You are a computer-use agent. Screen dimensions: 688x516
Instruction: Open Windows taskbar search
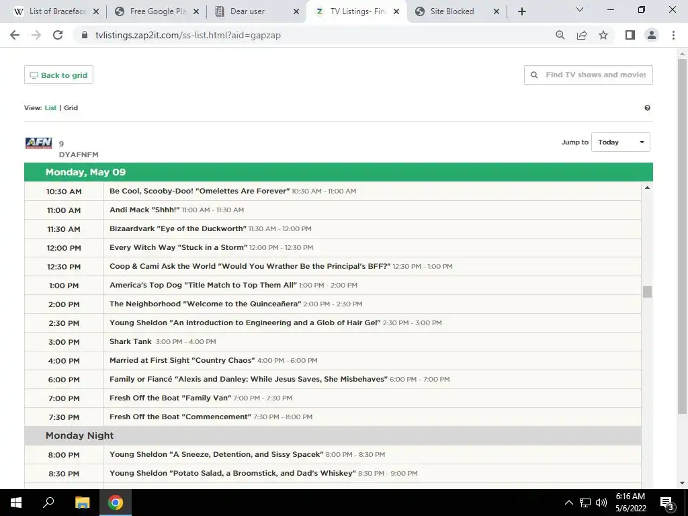(x=48, y=503)
